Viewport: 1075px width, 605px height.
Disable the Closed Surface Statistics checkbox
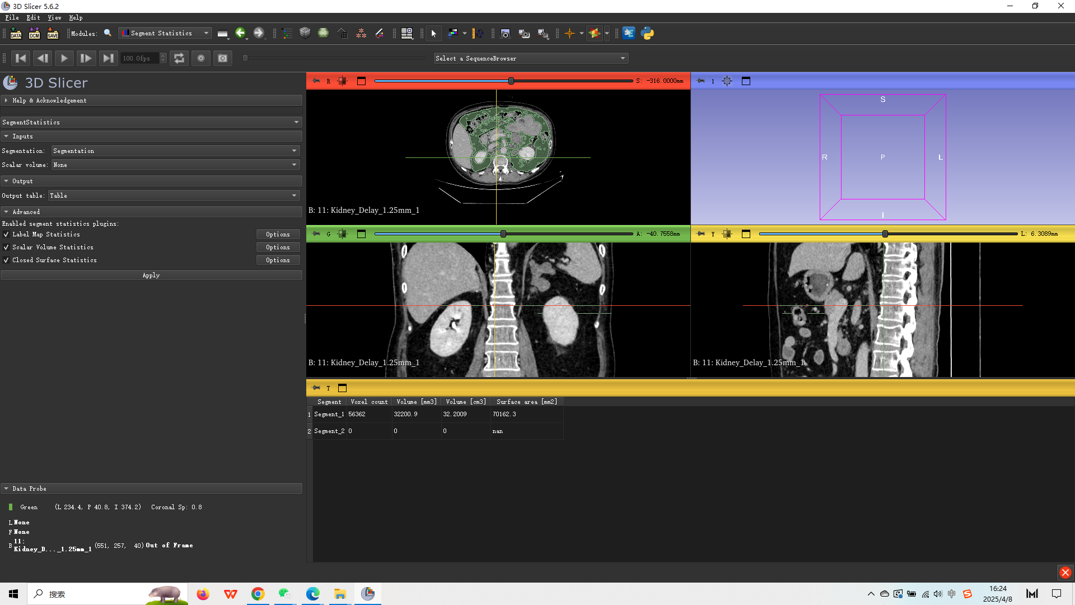[6, 260]
